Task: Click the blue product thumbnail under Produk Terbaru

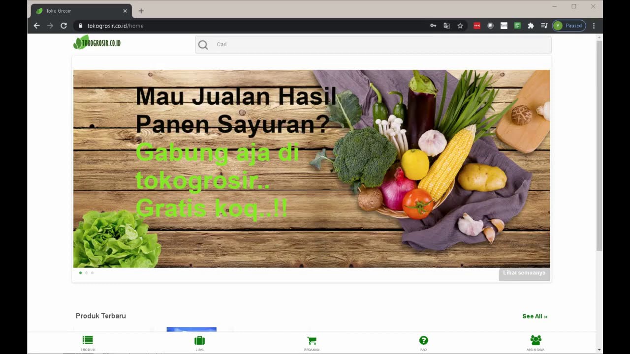Action: tap(191, 329)
